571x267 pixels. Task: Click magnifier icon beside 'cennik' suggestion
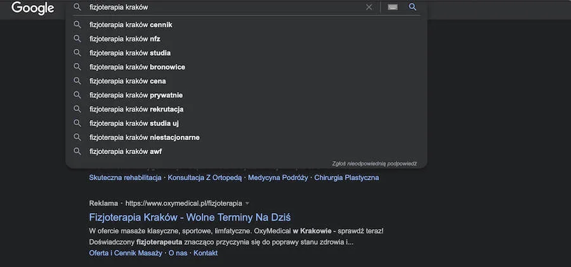pos(77,25)
